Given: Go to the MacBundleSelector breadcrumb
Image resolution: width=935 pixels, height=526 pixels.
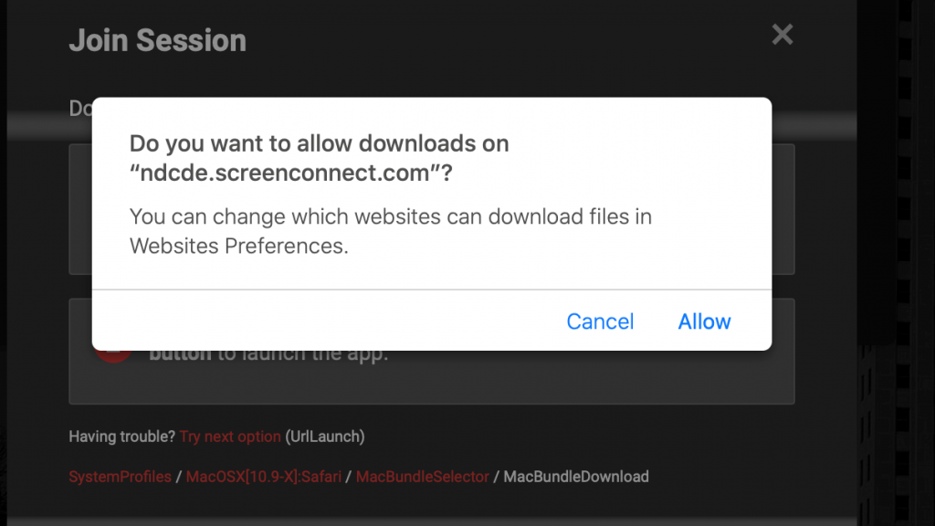Looking at the screenshot, I should pyautogui.click(x=422, y=477).
